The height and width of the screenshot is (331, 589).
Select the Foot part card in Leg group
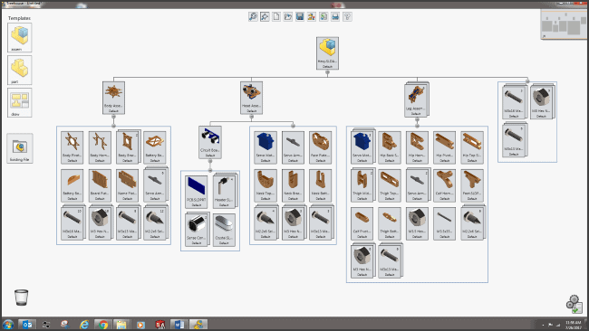click(x=472, y=185)
